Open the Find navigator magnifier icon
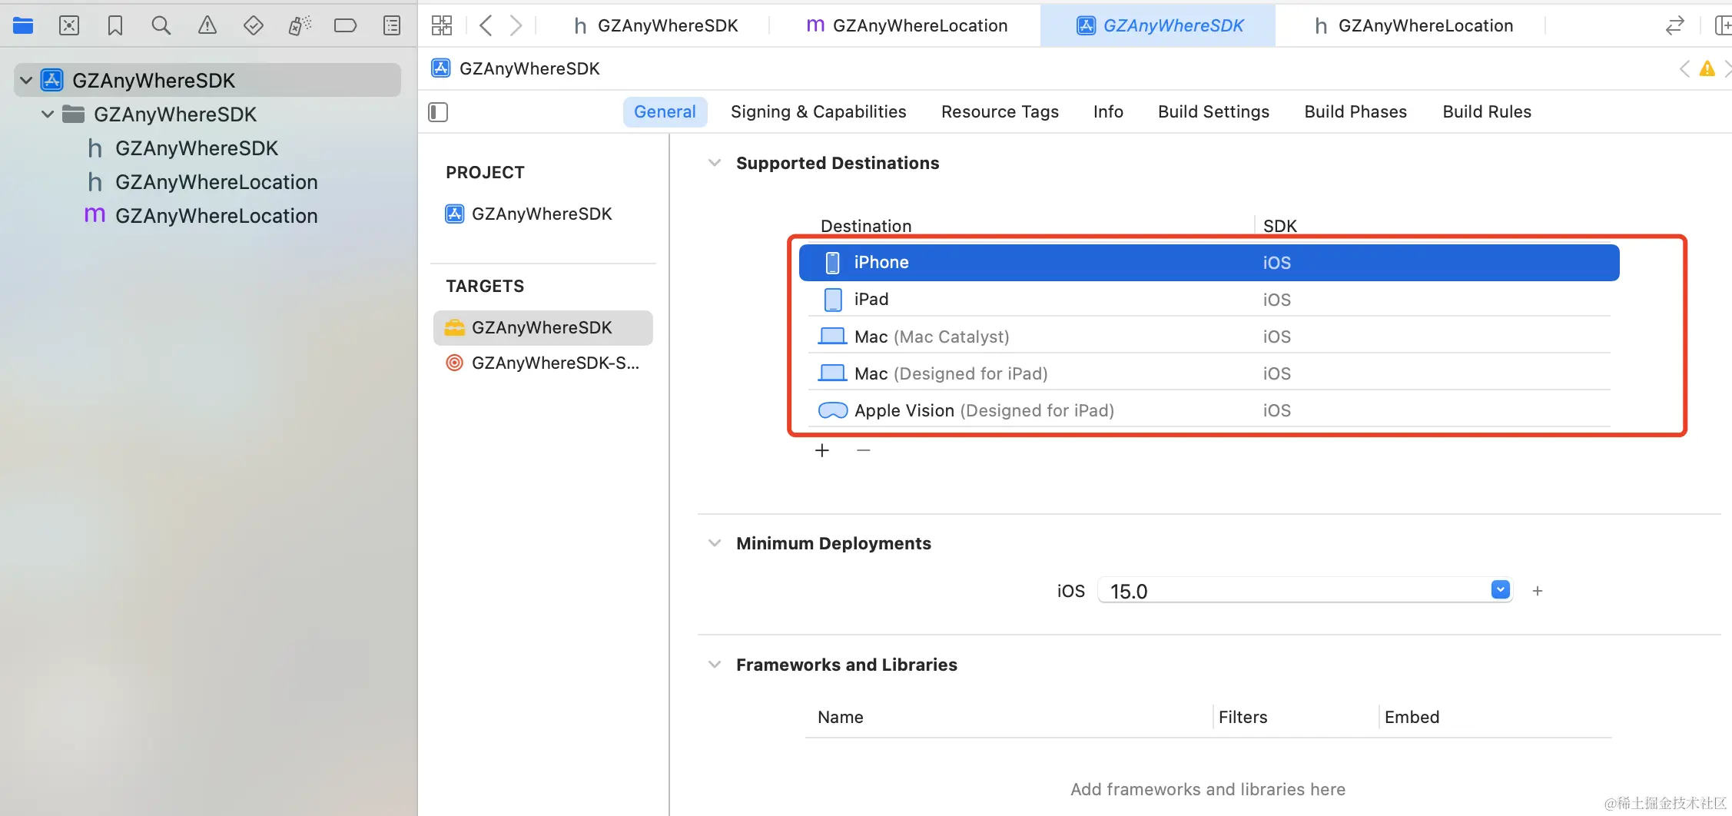Image resolution: width=1732 pixels, height=816 pixels. pos(161,25)
